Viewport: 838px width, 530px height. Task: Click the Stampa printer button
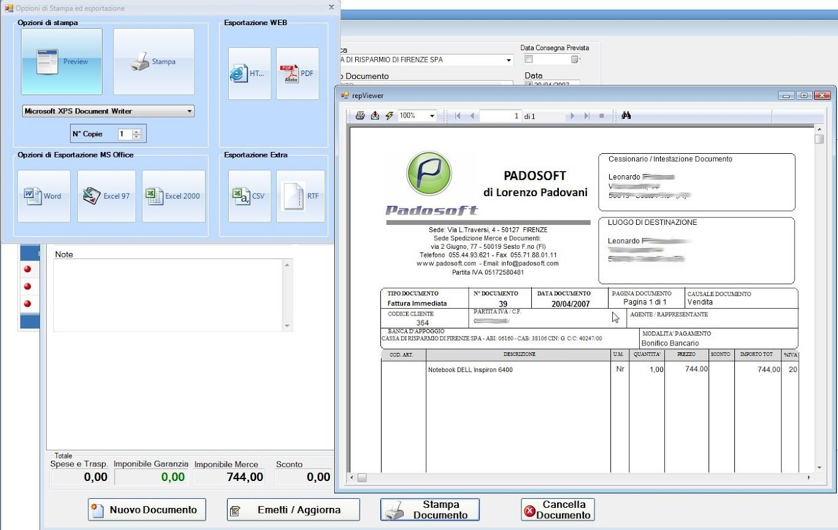[x=154, y=61]
